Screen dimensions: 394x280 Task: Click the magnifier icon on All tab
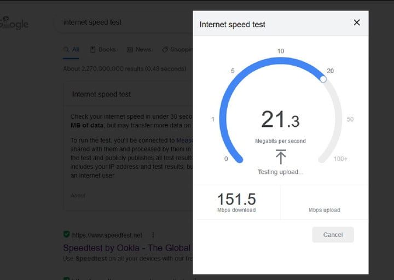tap(66, 49)
